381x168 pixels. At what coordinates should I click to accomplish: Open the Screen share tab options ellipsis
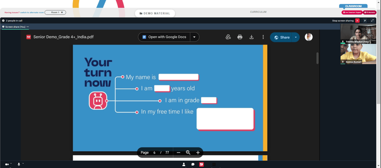pos(28,27)
